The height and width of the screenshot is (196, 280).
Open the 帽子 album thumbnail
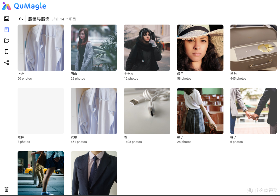tap(200, 48)
